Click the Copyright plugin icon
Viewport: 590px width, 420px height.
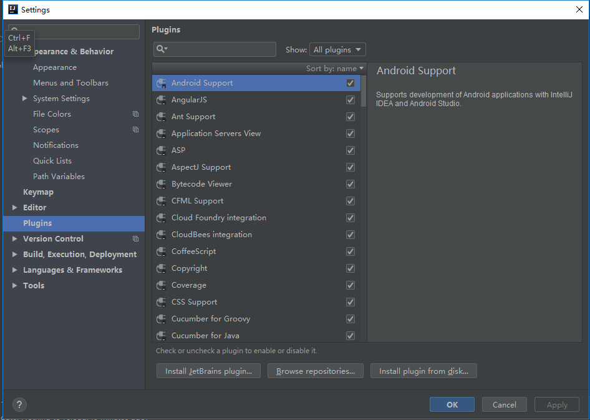point(161,268)
